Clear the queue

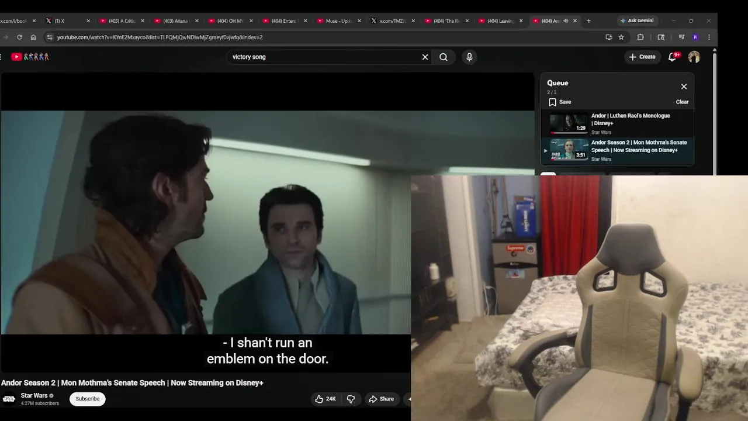(x=682, y=102)
